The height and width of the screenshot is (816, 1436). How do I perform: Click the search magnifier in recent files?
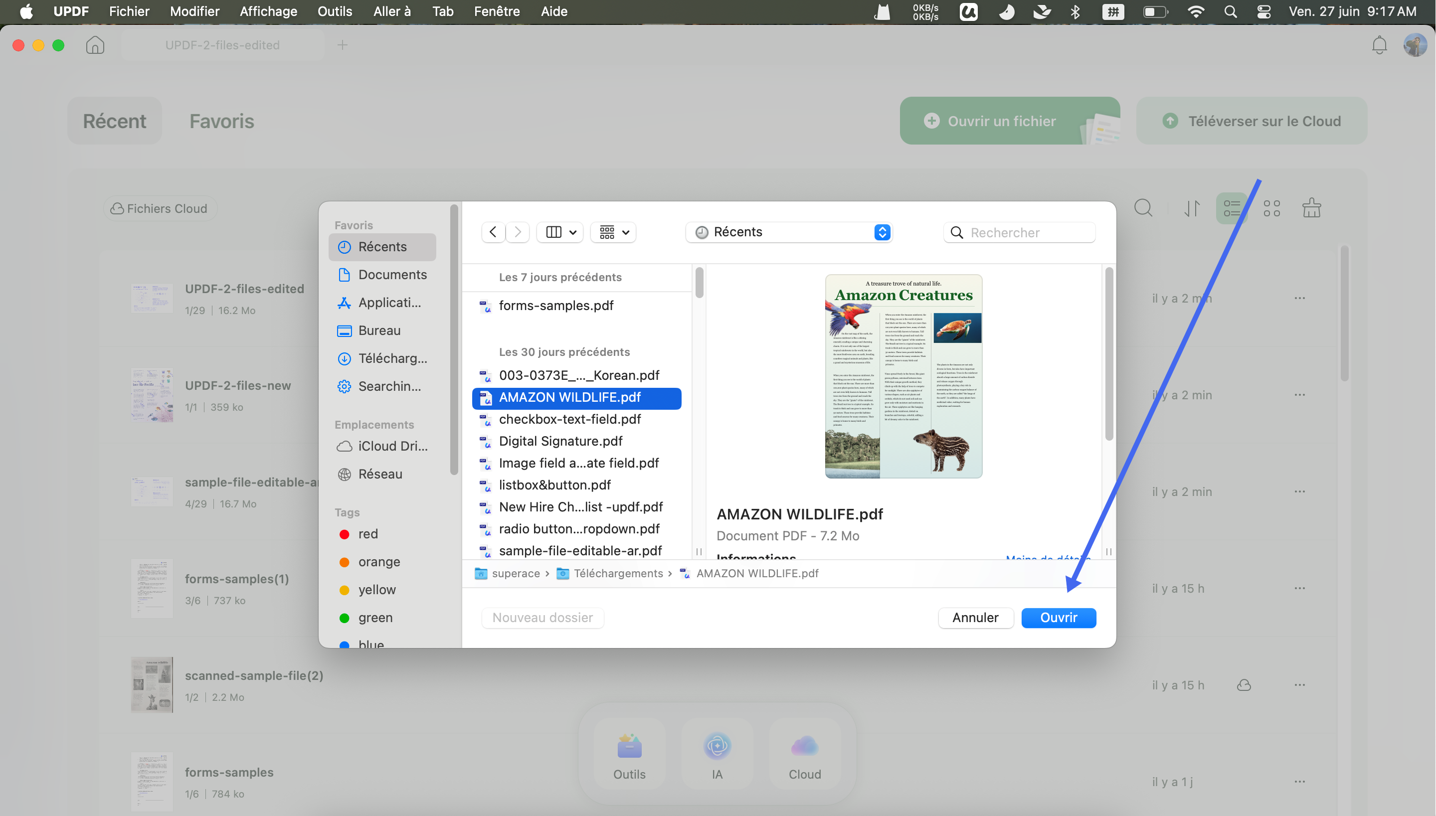click(1143, 208)
